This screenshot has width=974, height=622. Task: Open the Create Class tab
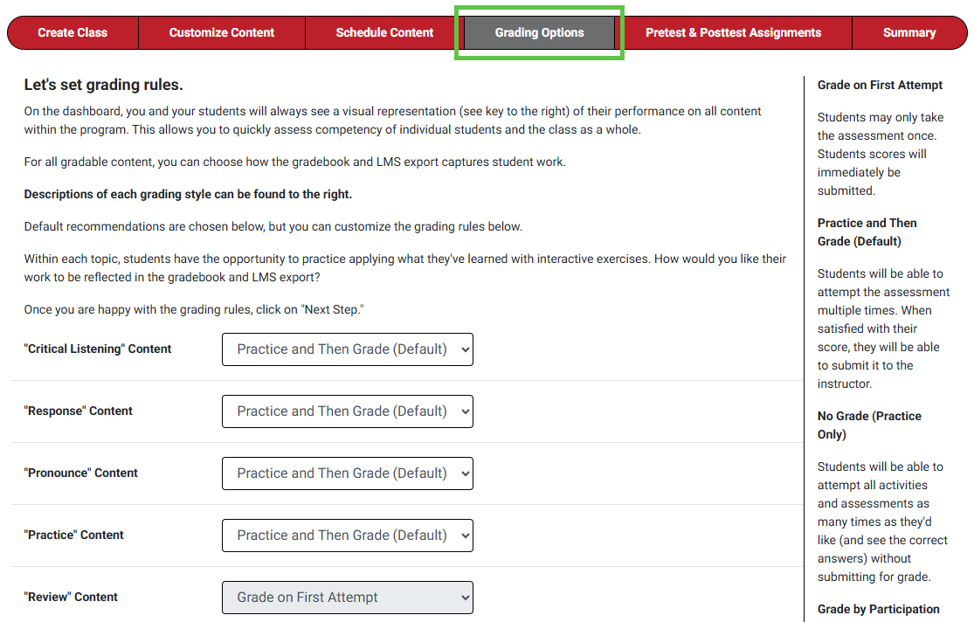coord(73,32)
